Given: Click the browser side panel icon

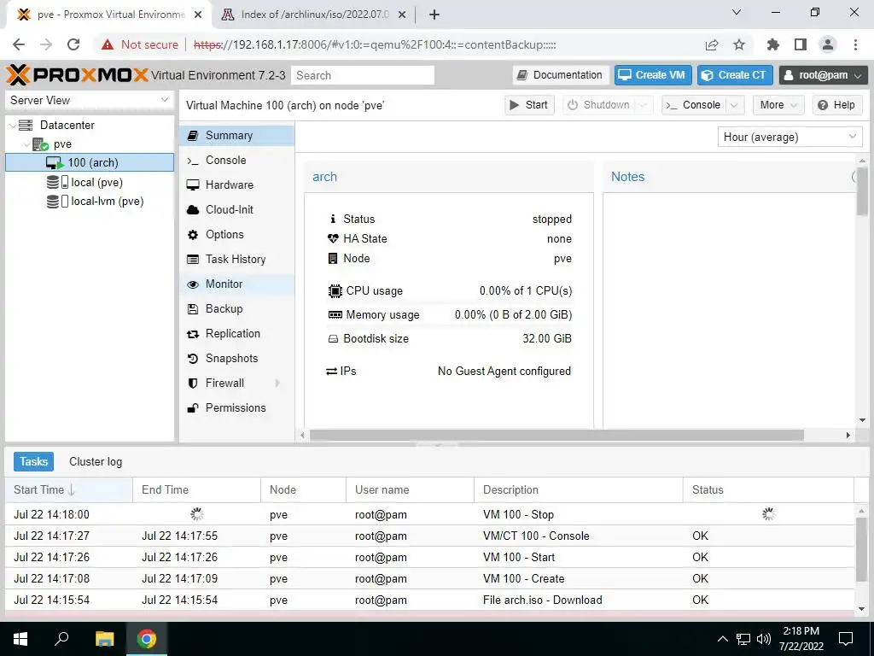Looking at the screenshot, I should tap(801, 44).
